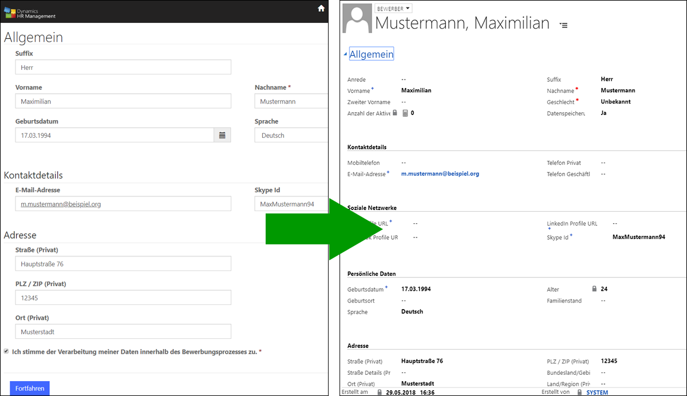Click the Straße (Privat) input field
Viewport: 687px width, 396px height.
(x=123, y=263)
